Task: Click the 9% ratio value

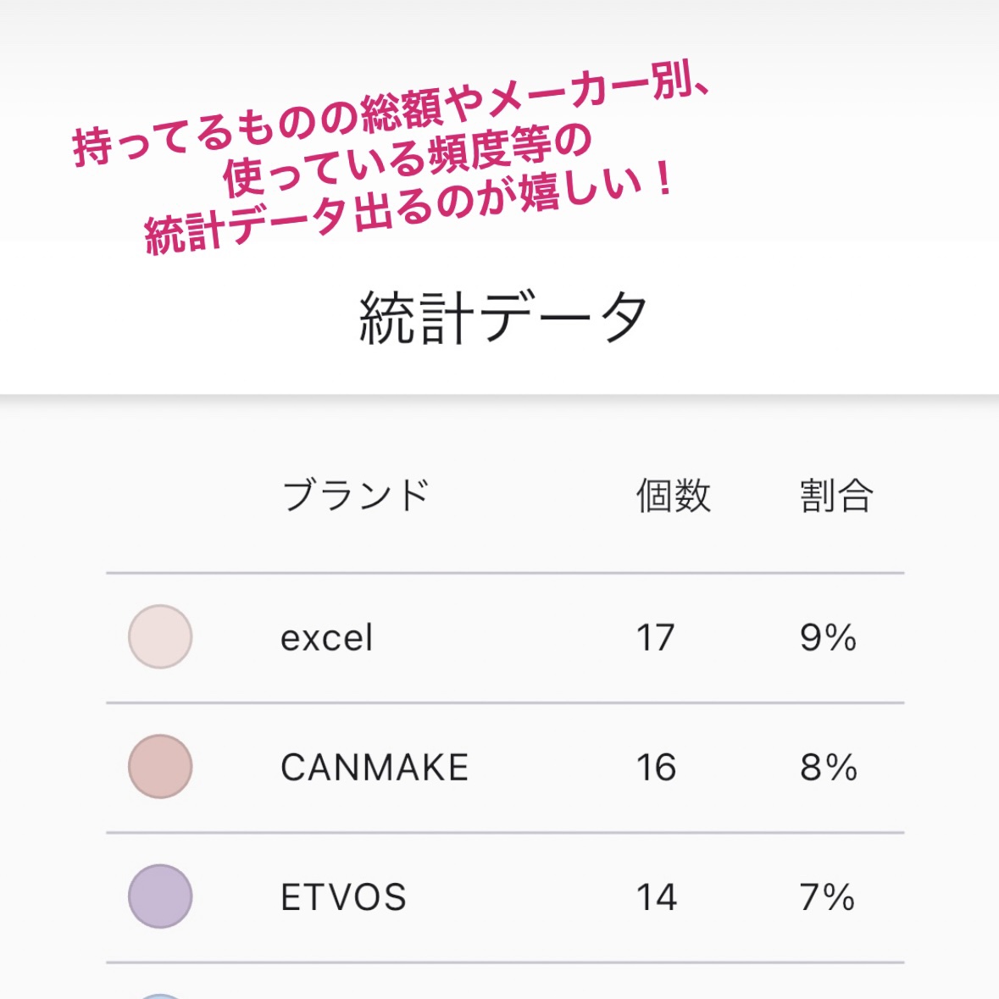Action: [x=828, y=638]
